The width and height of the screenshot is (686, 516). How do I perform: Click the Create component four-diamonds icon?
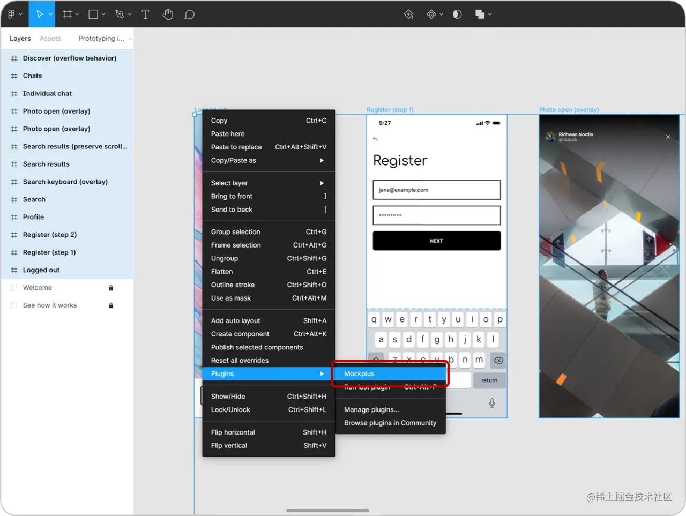tap(431, 14)
